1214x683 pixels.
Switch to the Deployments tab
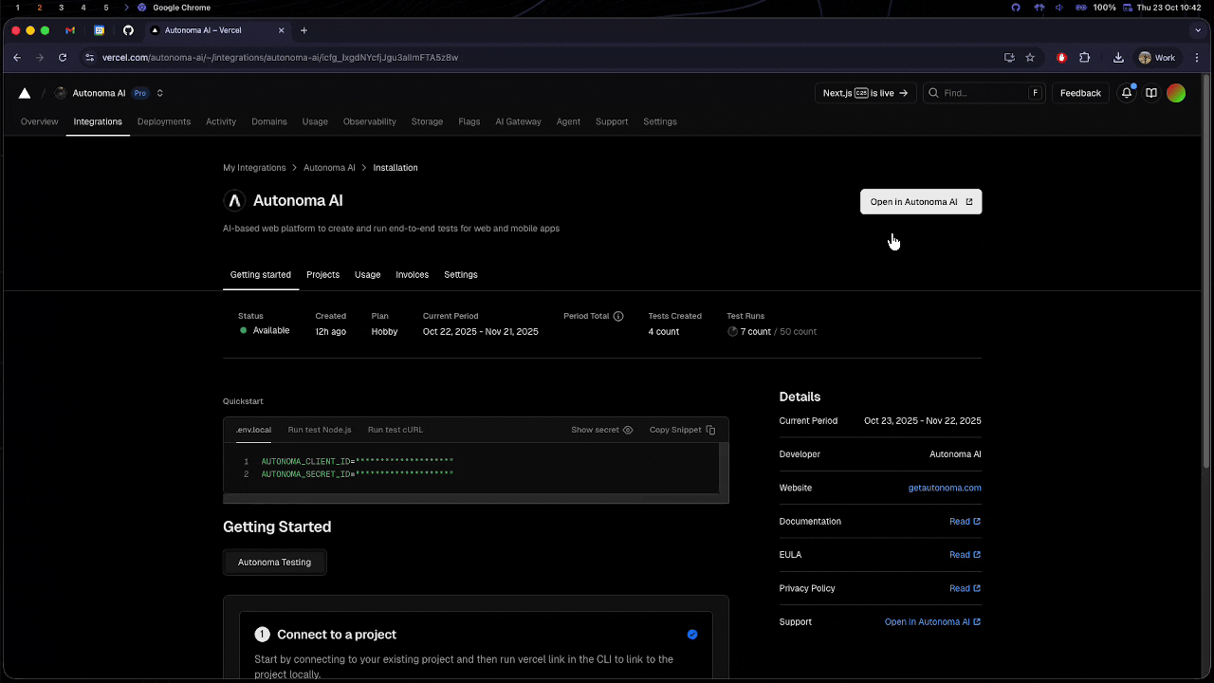164,121
